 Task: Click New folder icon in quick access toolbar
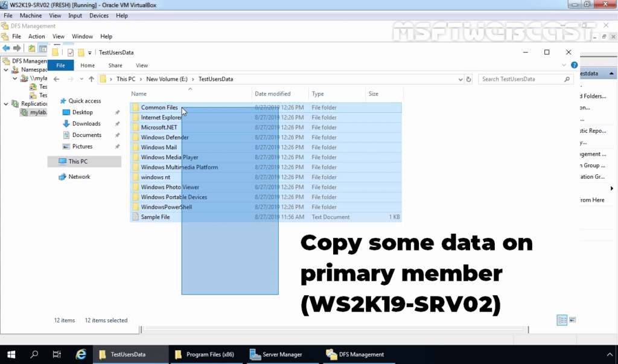pyautogui.click(x=81, y=53)
